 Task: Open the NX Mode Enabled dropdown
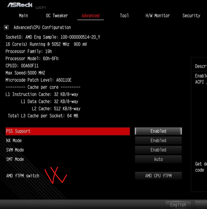(x=158, y=141)
